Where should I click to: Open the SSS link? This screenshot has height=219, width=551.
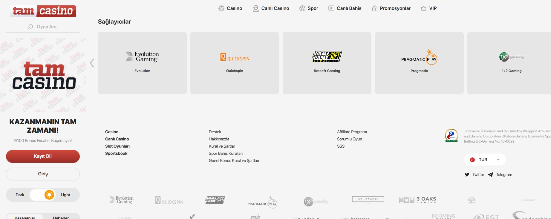(x=341, y=146)
